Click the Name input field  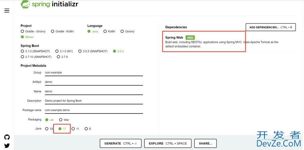94,91
